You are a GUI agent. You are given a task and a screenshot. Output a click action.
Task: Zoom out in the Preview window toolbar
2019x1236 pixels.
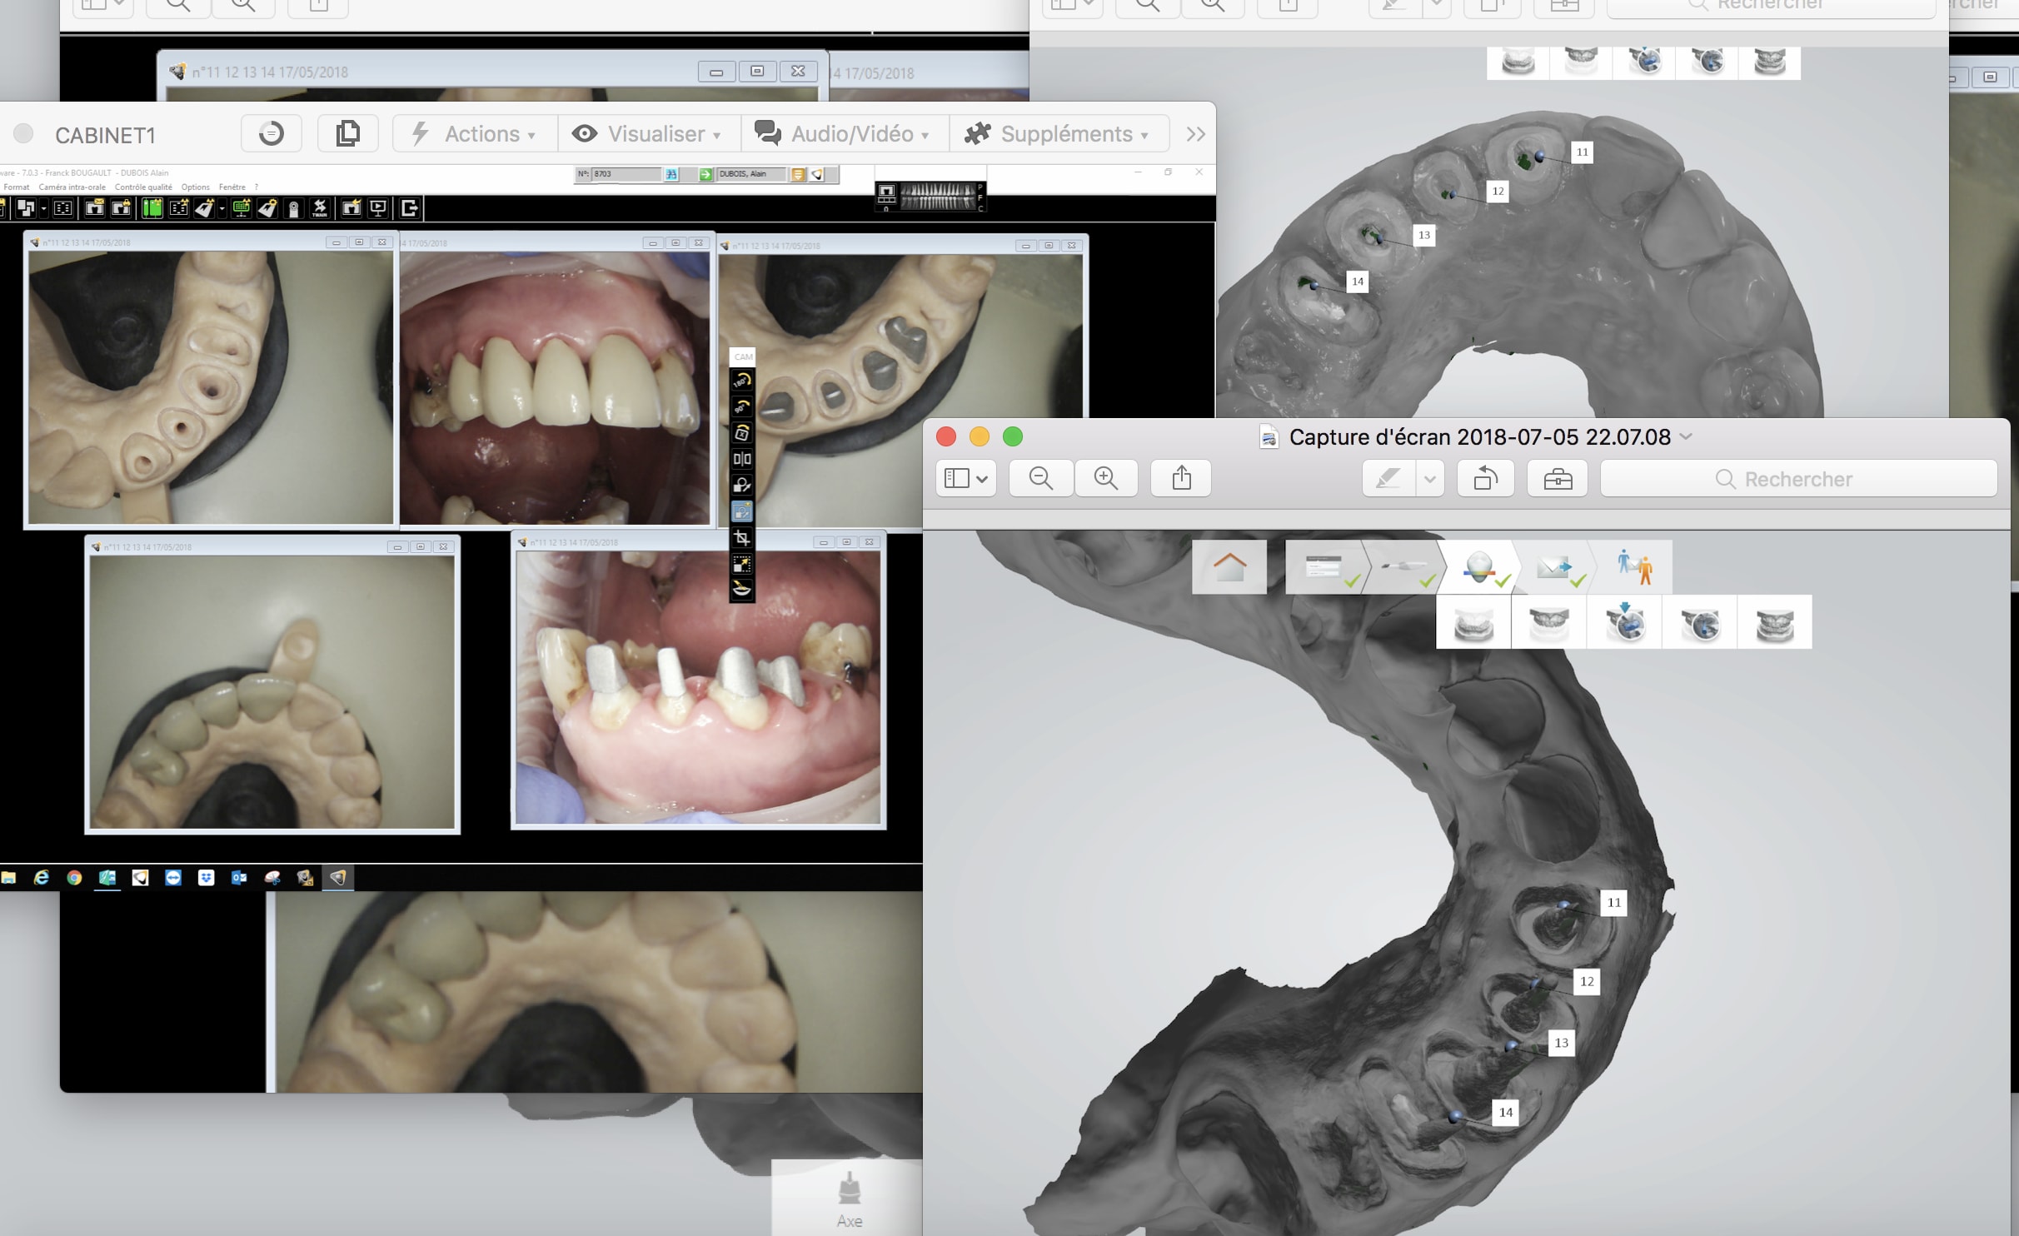click(x=1040, y=478)
